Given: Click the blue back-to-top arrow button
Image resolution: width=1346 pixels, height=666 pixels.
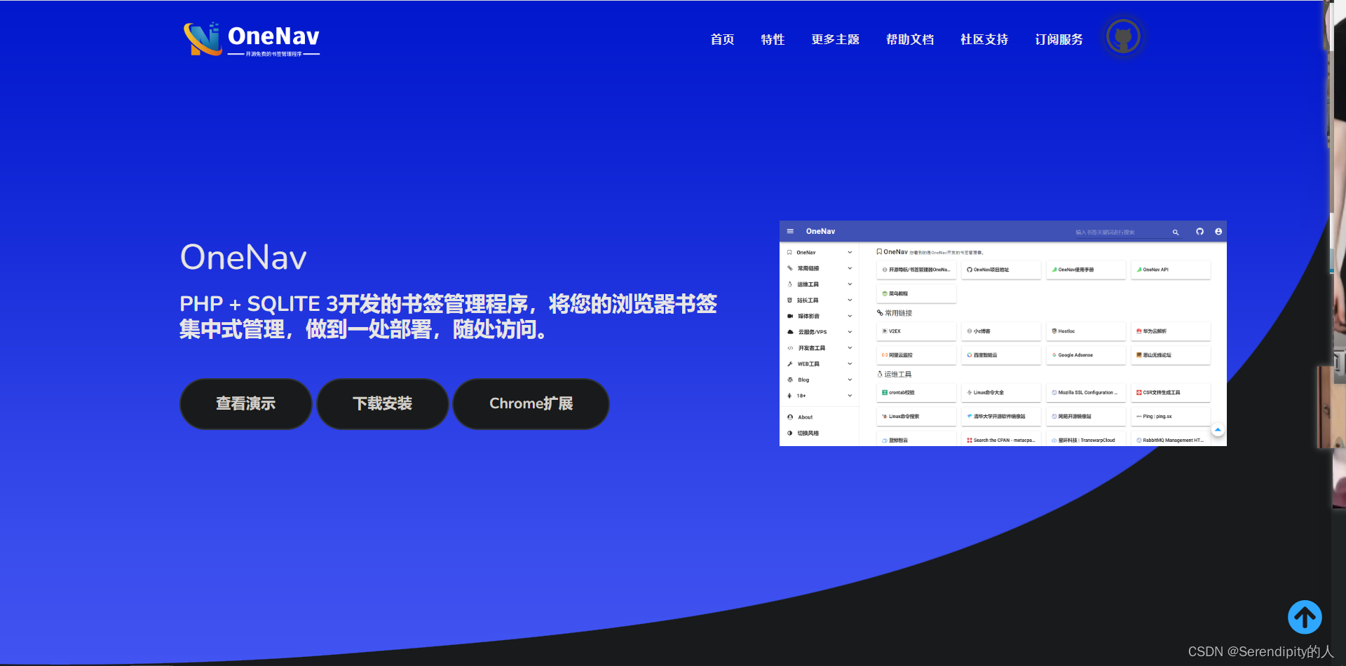Looking at the screenshot, I should click(x=1305, y=617).
